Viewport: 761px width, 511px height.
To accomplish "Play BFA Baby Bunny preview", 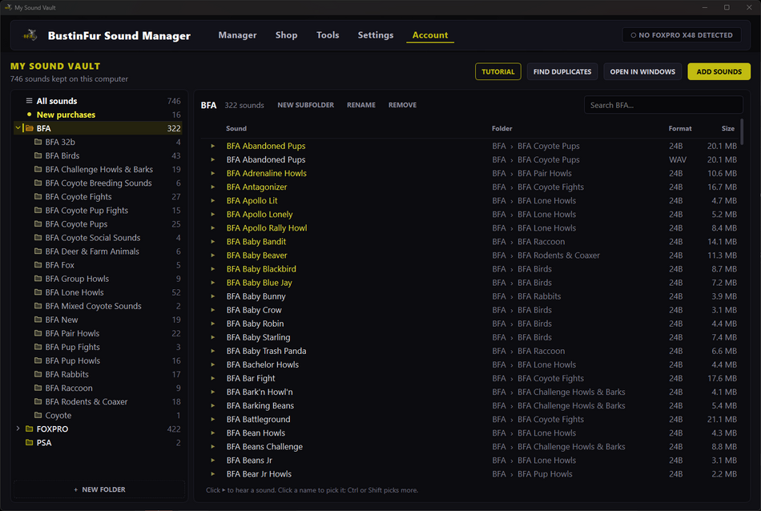I will (212, 296).
